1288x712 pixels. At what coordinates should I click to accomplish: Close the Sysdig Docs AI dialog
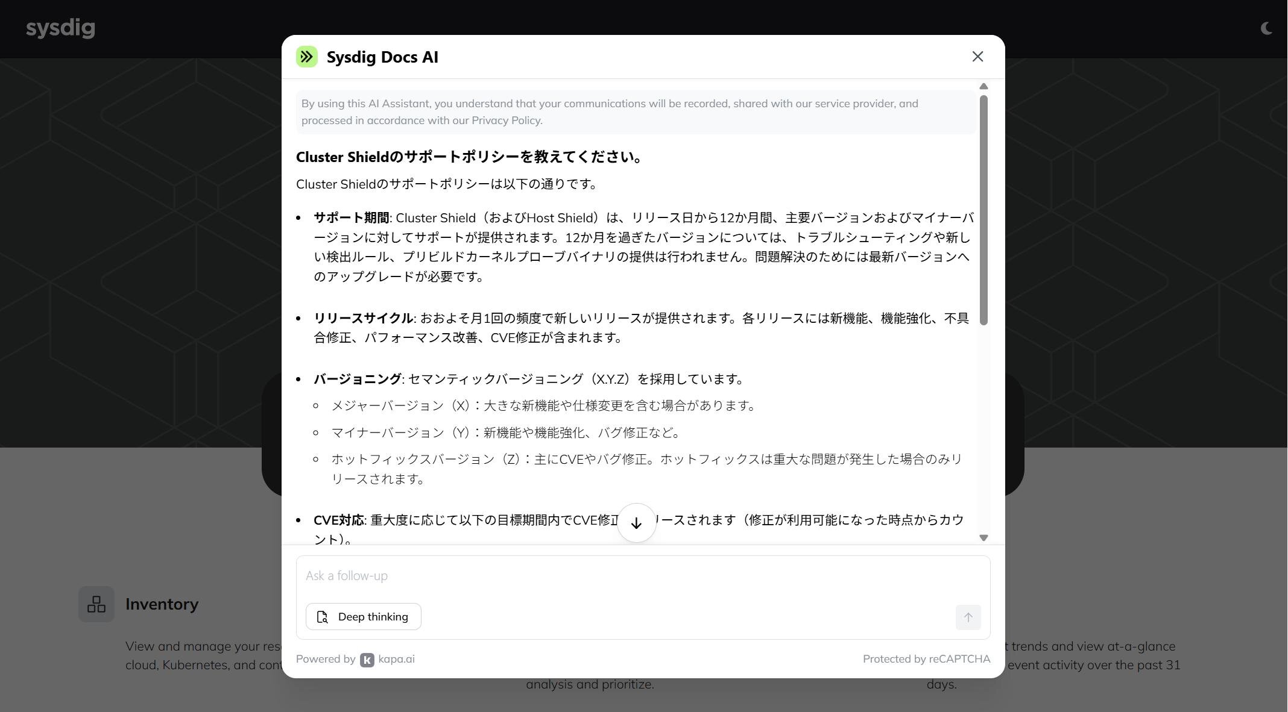tap(977, 57)
